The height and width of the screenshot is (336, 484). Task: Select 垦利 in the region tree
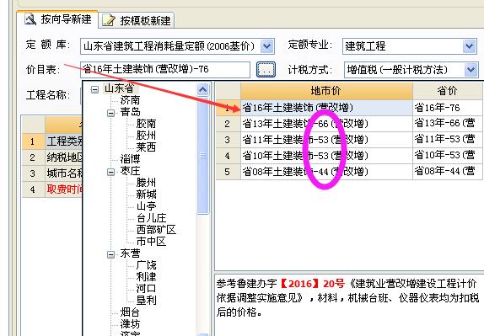[146, 301]
